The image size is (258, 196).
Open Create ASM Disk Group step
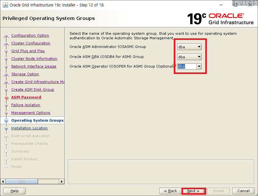click(x=33, y=89)
